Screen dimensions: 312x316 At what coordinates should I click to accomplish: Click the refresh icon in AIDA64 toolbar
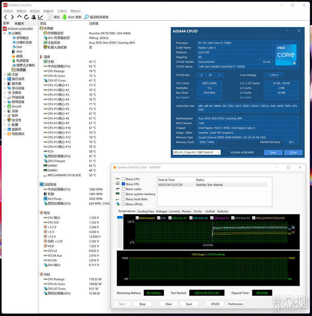(26, 17)
